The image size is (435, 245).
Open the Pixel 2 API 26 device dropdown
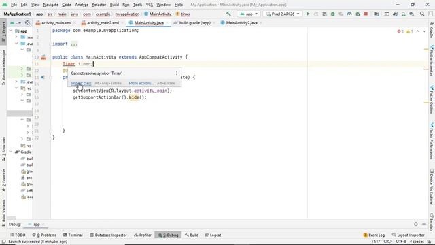coord(283,14)
